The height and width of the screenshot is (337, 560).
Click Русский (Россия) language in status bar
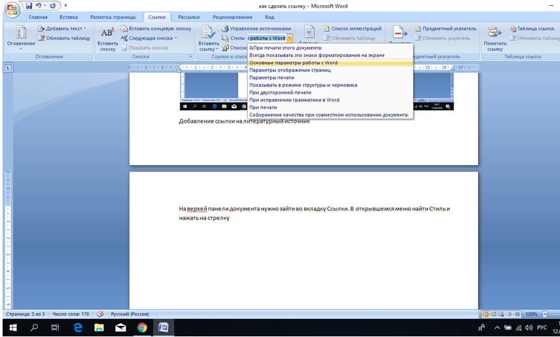tap(129, 314)
